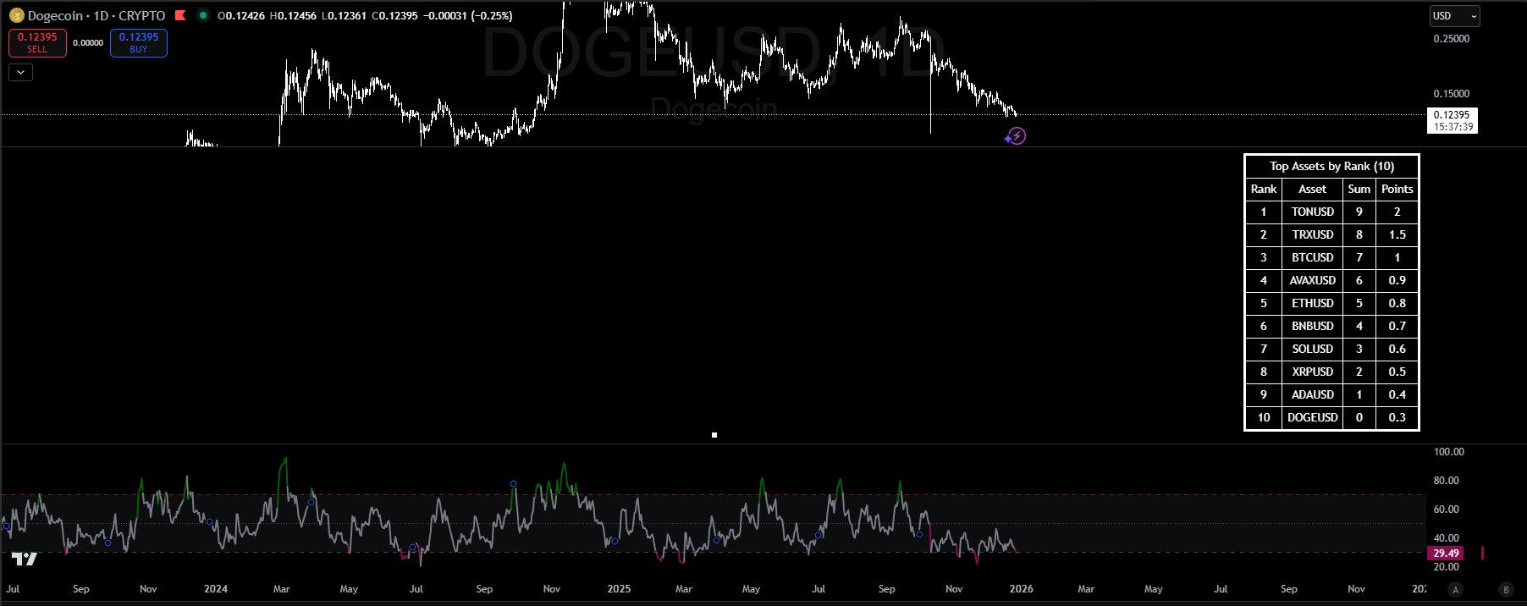Click the Points value 0.9 for AVAXUSD
The width and height of the screenshot is (1527, 606).
tap(1397, 280)
